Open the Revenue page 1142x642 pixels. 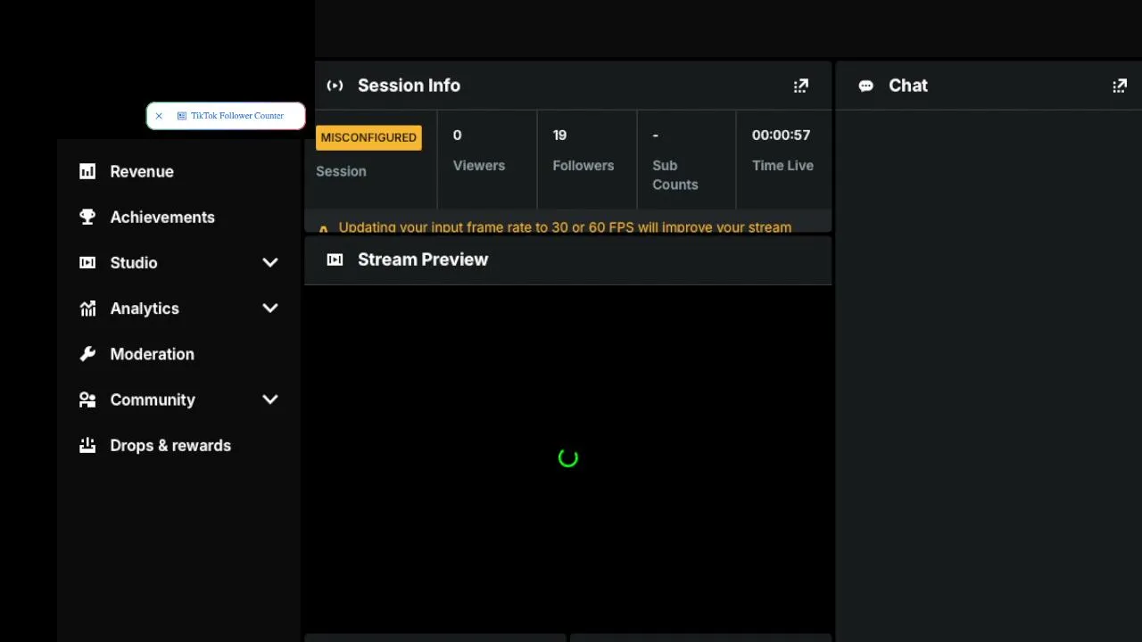point(142,171)
